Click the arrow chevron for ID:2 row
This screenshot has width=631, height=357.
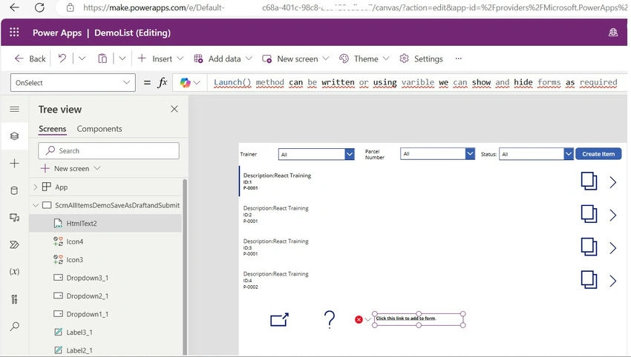(613, 216)
